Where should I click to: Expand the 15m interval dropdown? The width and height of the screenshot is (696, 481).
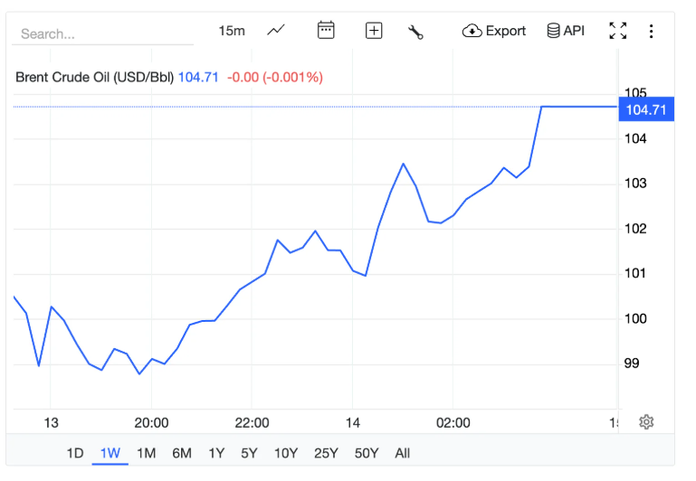click(232, 31)
